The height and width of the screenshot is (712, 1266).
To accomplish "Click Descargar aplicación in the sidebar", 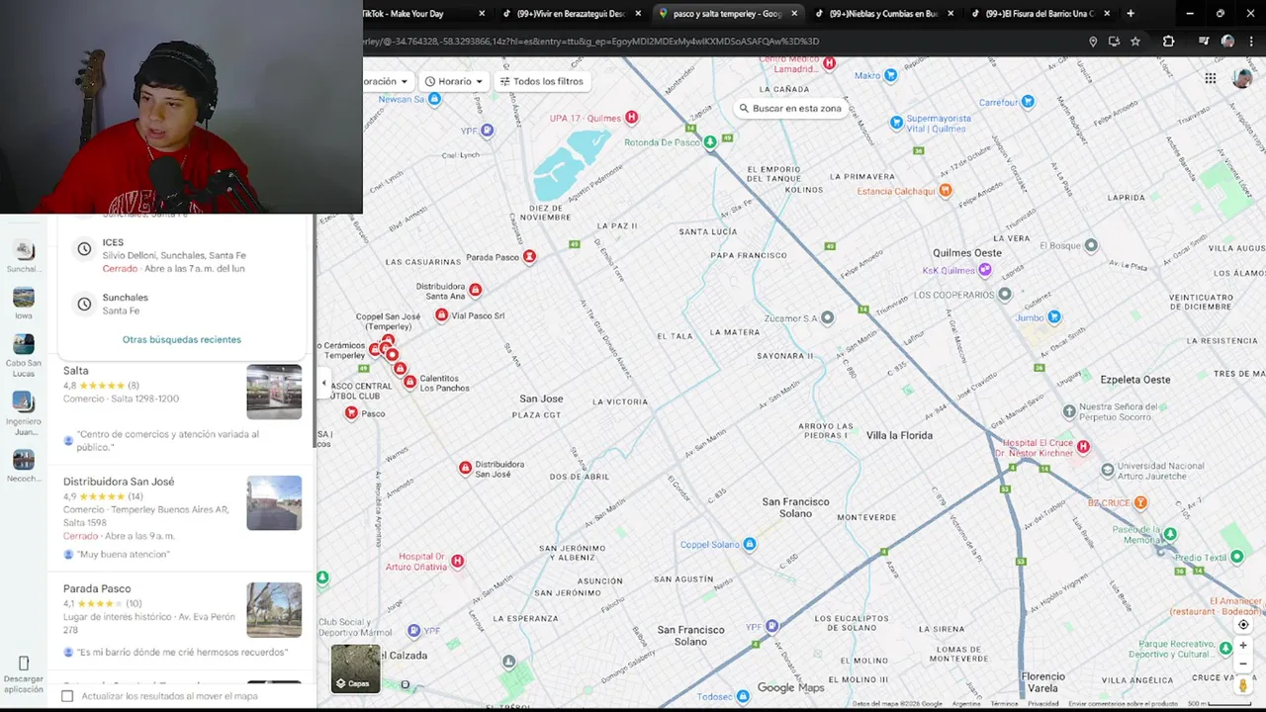I will [x=24, y=672].
